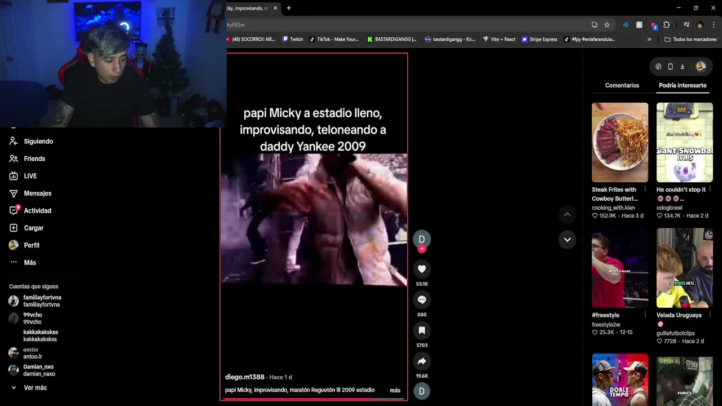
Task: Show more bookmarks with the double chevron
Action: point(649,39)
